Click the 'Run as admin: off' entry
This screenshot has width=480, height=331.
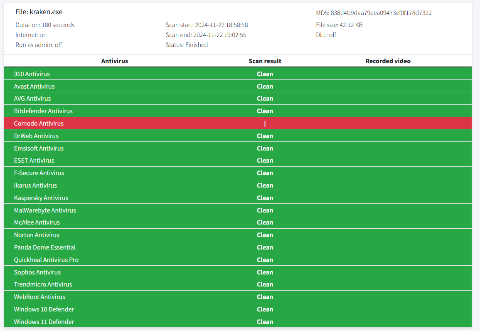[x=39, y=45]
